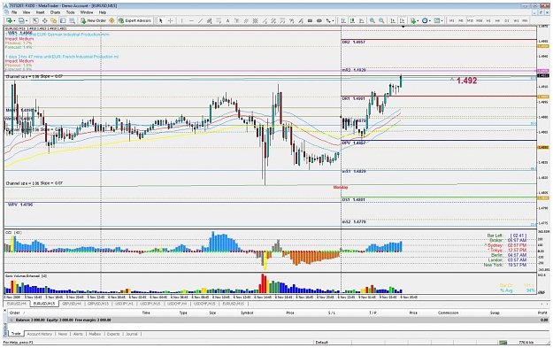Click the New Order button

click(x=94, y=20)
